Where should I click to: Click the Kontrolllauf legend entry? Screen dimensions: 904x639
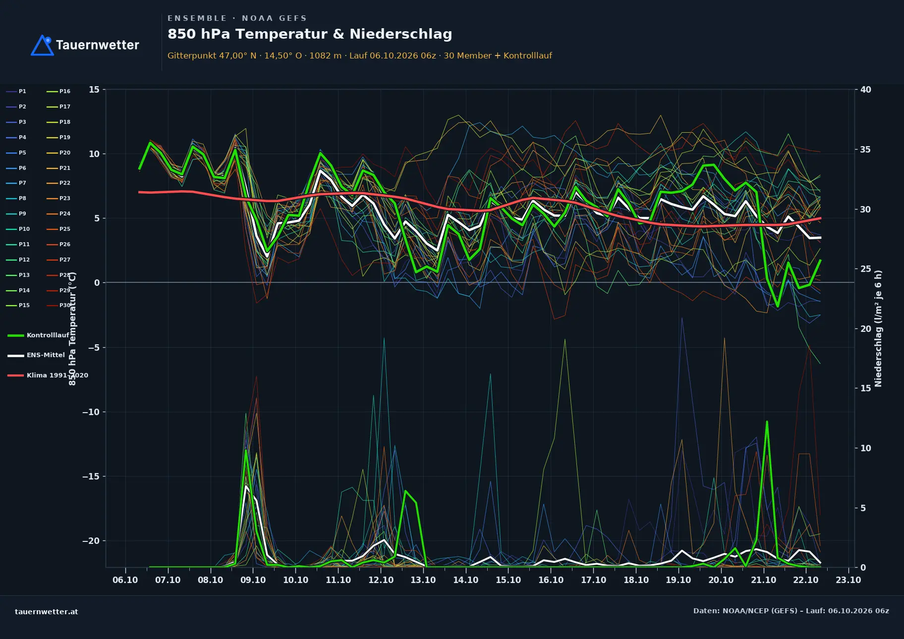click(39, 335)
